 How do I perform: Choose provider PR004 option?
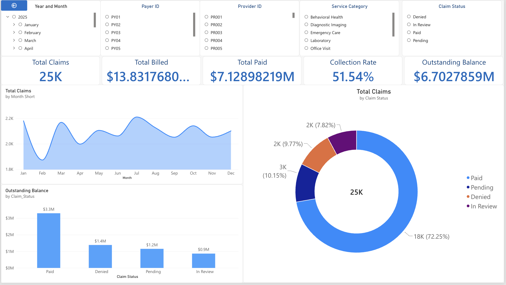[x=206, y=40]
